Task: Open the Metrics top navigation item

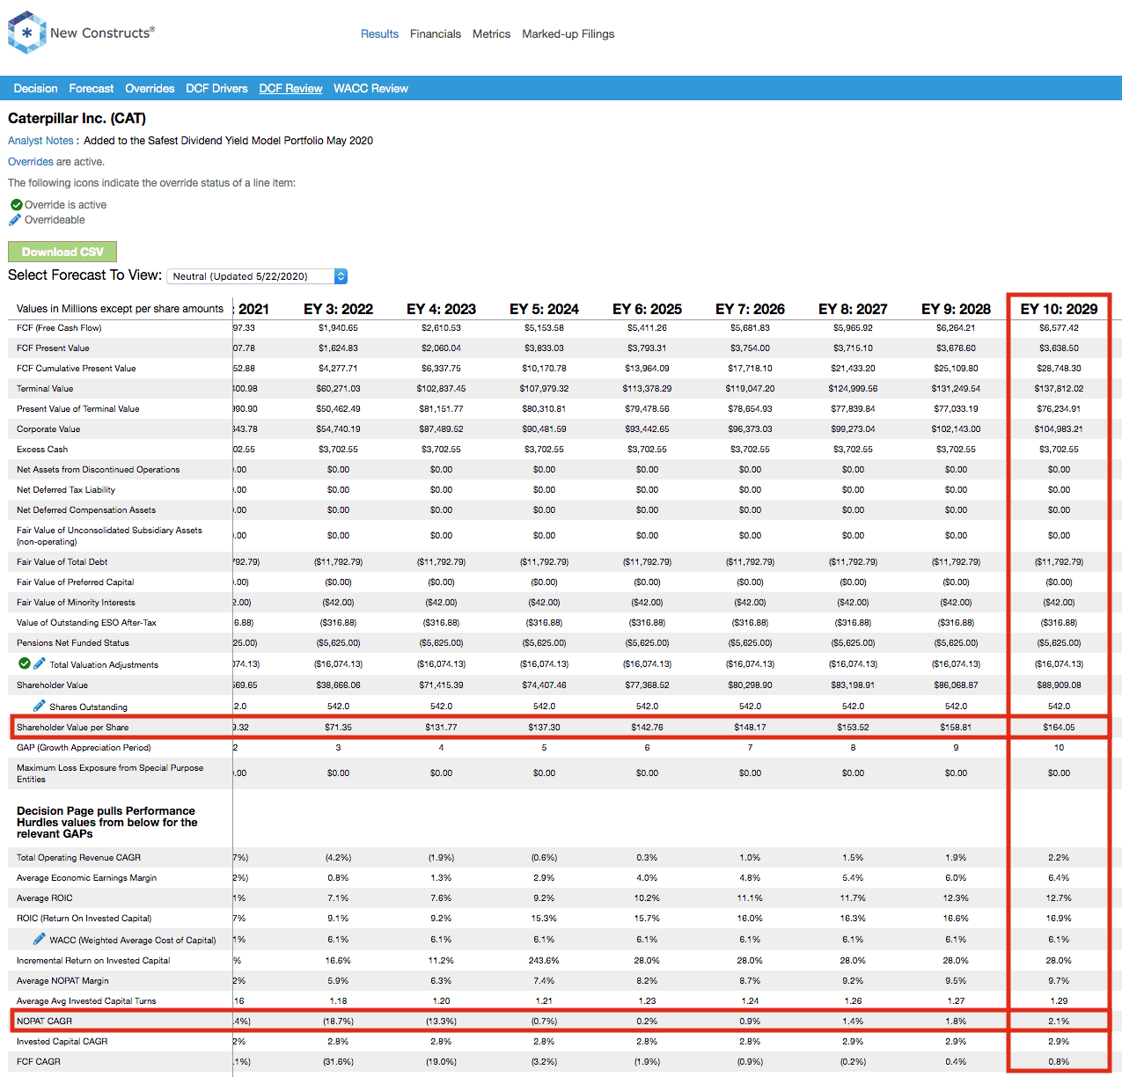Action: click(491, 34)
